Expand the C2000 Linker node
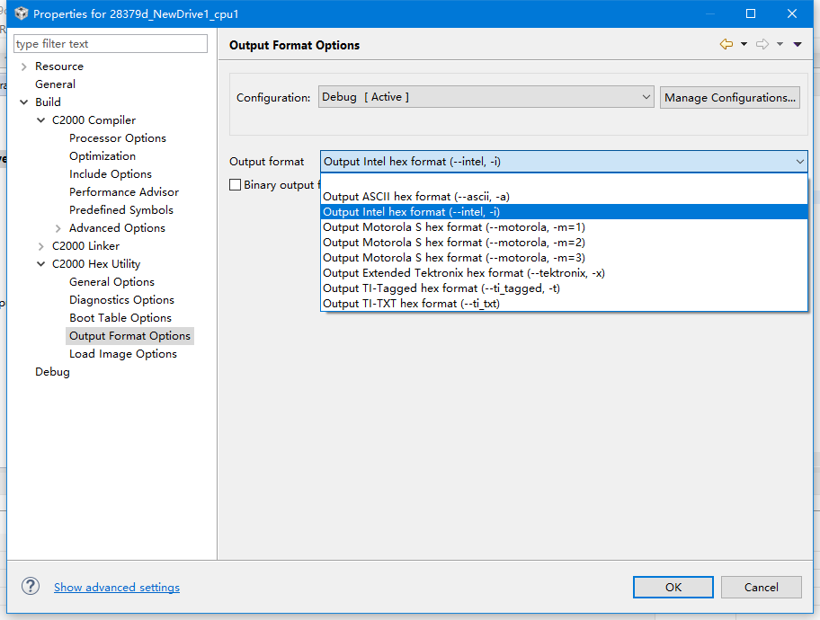Image resolution: width=820 pixels, height=620 pixels. pyautogui.click(x=41, y=246)
